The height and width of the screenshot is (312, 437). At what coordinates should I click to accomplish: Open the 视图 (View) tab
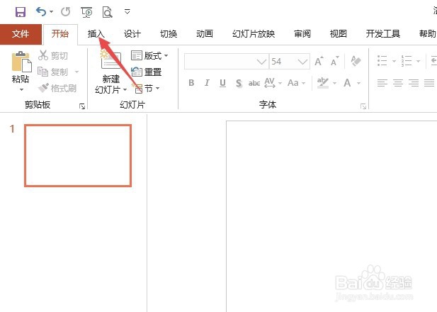point(339,34)
